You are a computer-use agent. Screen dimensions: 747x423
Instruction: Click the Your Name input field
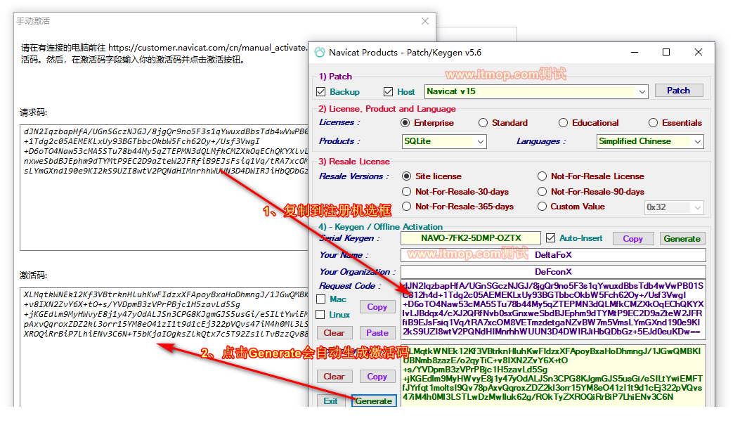[553, 255]
